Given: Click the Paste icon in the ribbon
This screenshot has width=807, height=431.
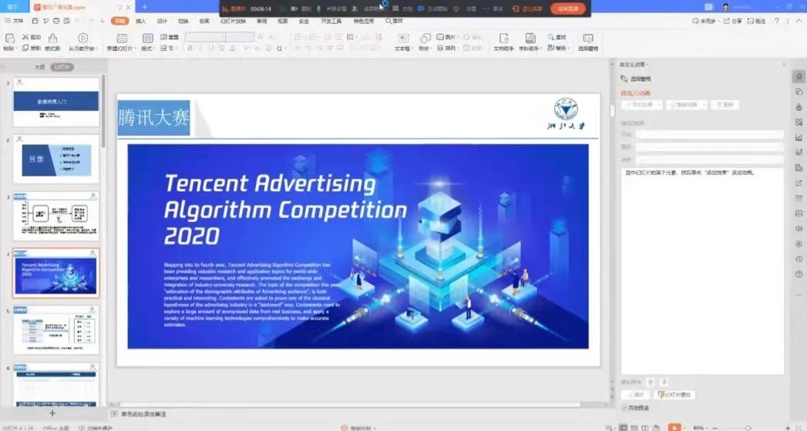Looking at the screenshot, I should pyautogui.click(x=9, y=39).
